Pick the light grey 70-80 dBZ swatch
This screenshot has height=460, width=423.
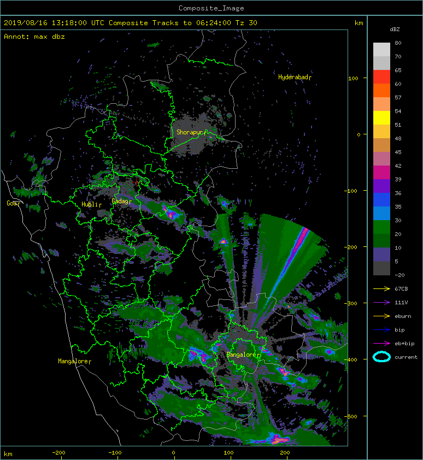(x=381, y=50)
